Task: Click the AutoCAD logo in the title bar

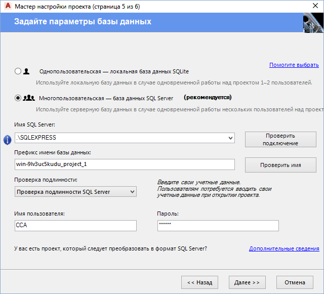Action: [x=8, y=6]
